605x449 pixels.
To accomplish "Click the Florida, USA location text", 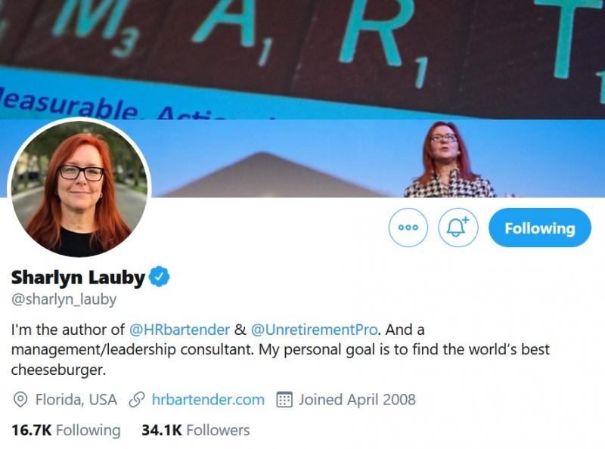I will [76, 400].
